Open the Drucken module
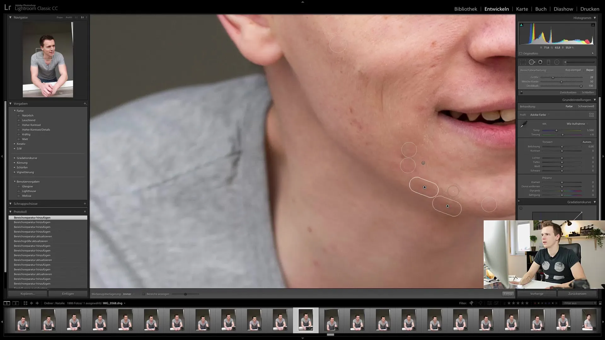Image resolution: width=605 pixels, height=340 pixels. coord(590,9)
